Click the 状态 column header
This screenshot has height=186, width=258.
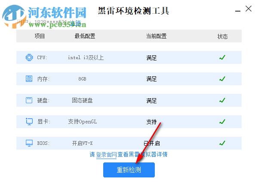click(222, 36)
